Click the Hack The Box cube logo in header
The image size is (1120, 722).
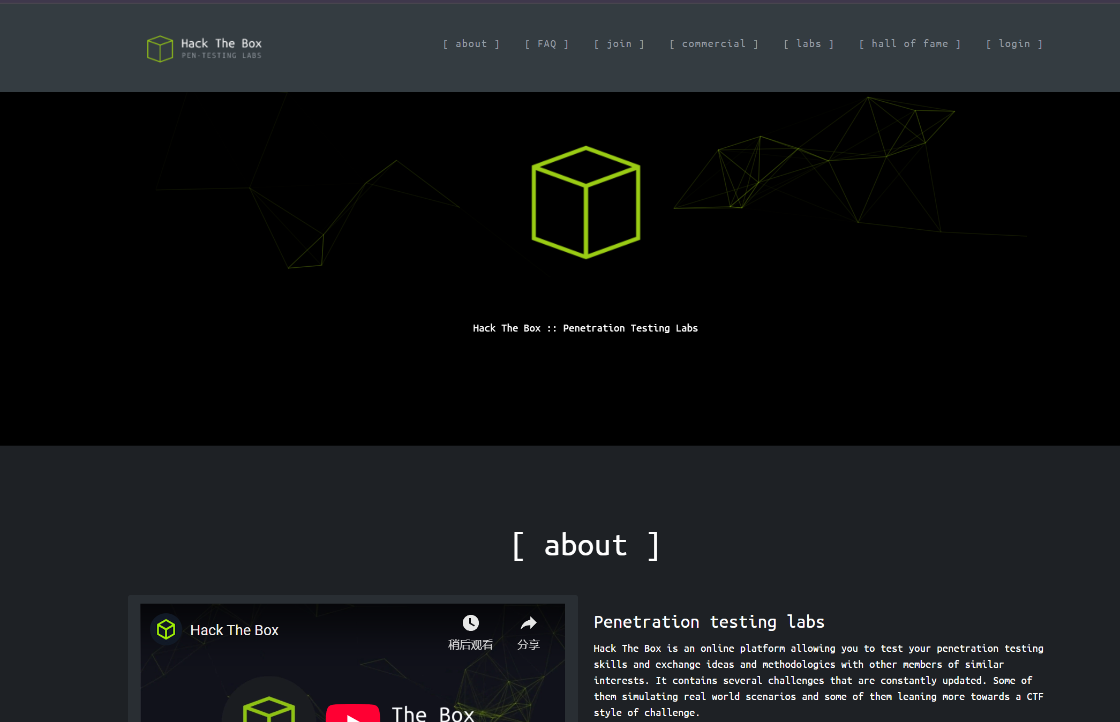[160, 49]
